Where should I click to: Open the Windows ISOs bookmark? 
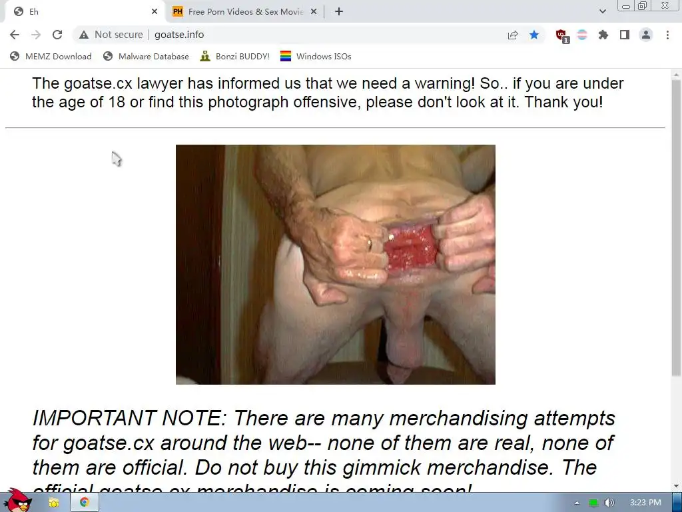(x=316, y=56)
